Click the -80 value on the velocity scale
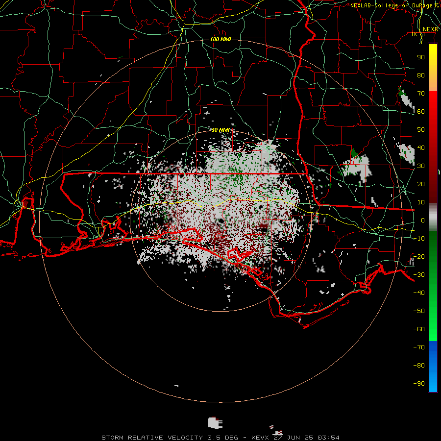Screen dimensions: 441x441 [x=419, y=366]
